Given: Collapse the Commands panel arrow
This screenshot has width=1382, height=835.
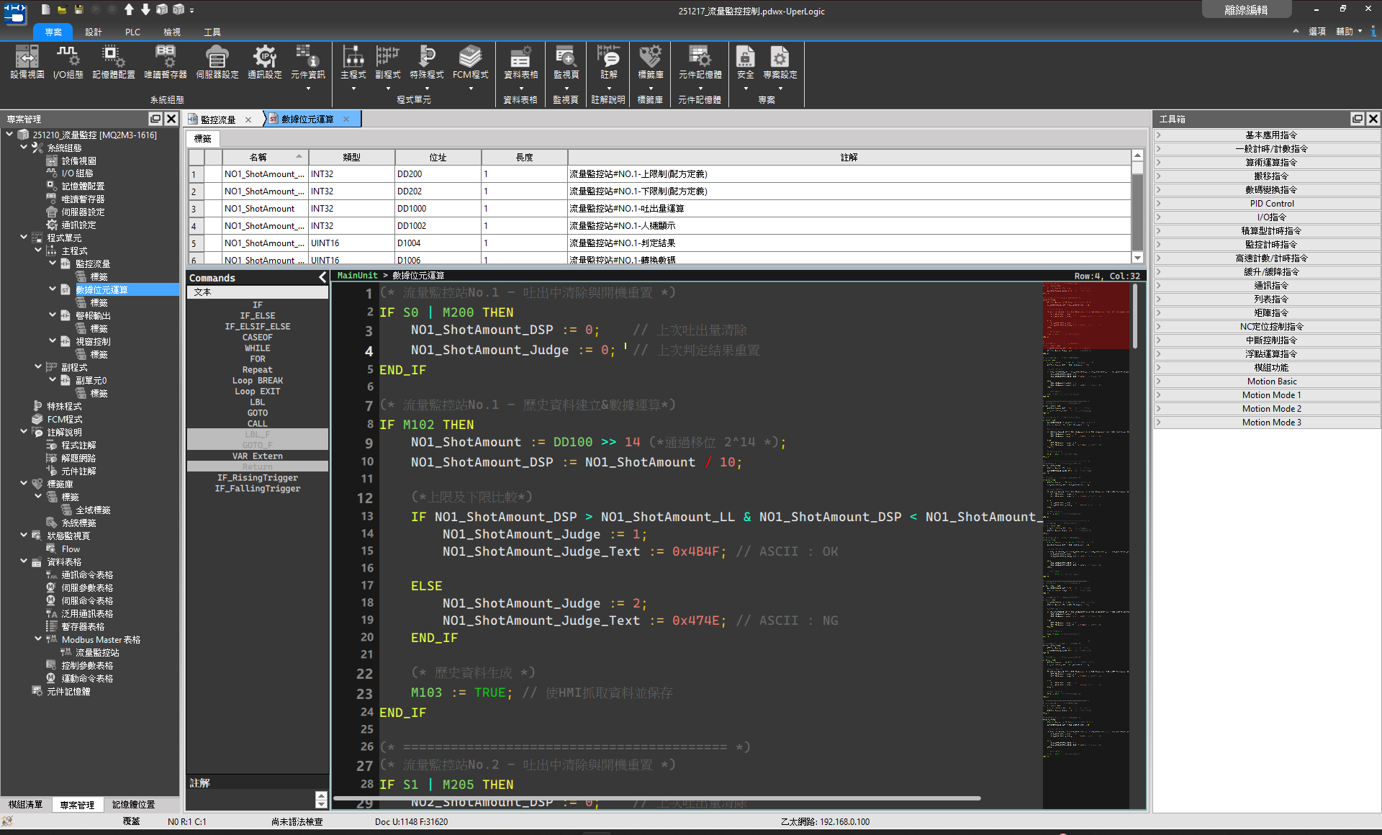Looking at the screenshot, I should pos(322,278).
